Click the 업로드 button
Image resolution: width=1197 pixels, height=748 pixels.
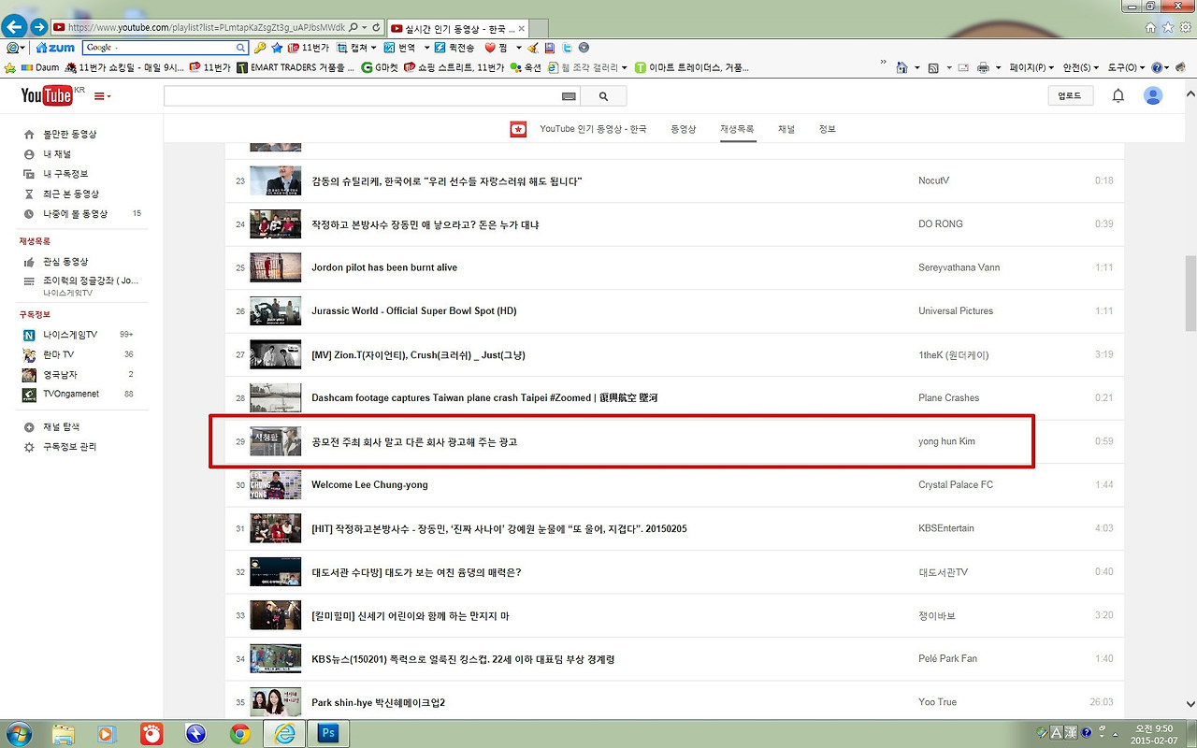(x=1069, y=94)
